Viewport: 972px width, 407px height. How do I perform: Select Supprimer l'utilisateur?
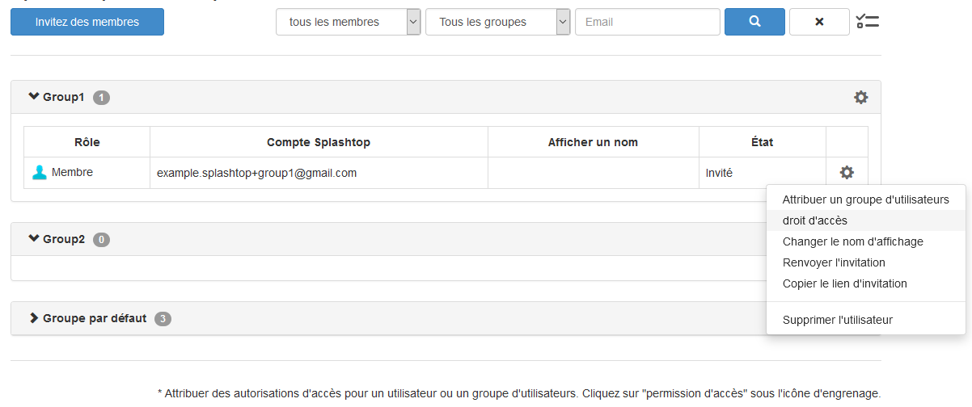(x=866, y=320)
